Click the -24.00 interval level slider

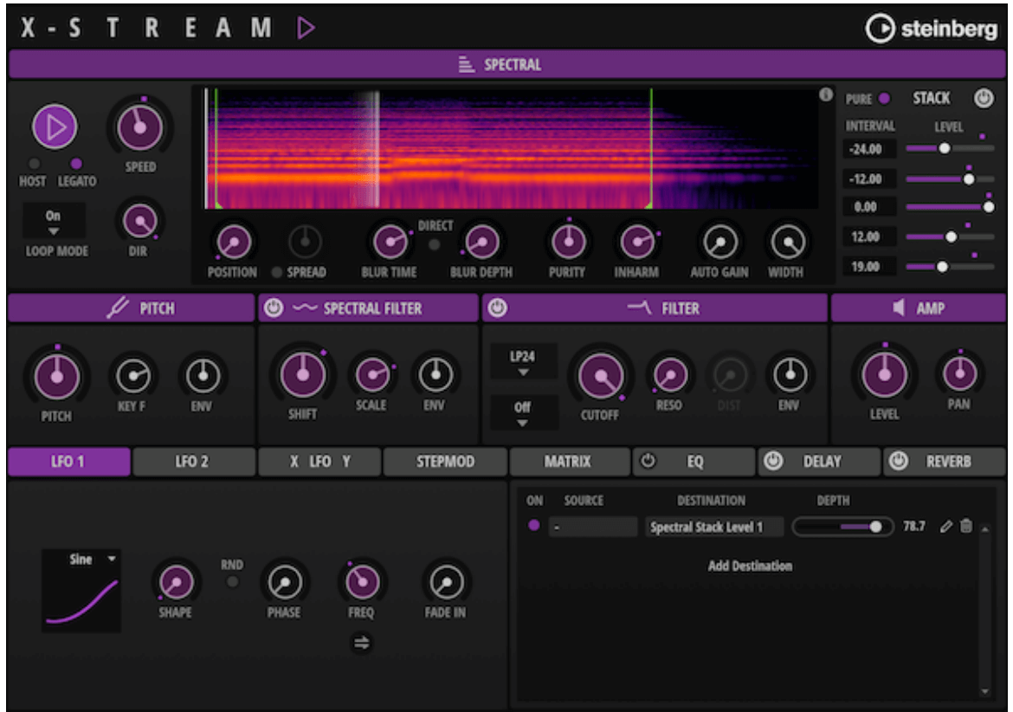point(950,149)
